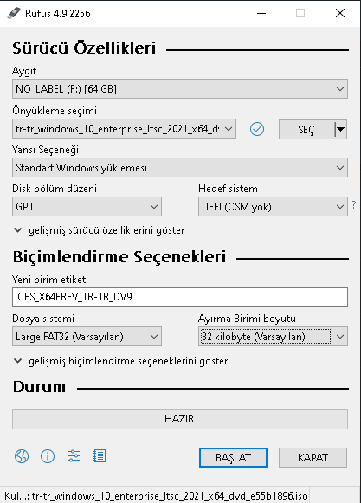Open the About info icon
The width and height of the screenshot is (361, 503).
coord(48,456)
